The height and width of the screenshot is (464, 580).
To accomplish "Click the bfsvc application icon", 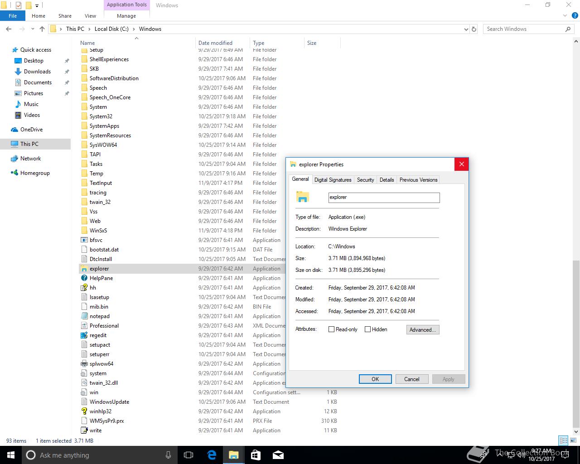I will coord(84,240).
